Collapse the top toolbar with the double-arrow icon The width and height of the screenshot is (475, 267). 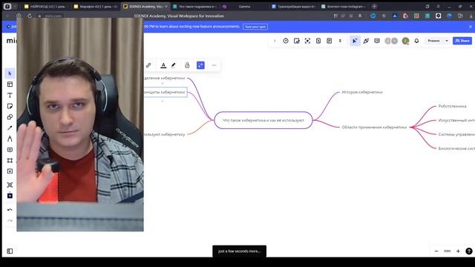click(340, 41)
